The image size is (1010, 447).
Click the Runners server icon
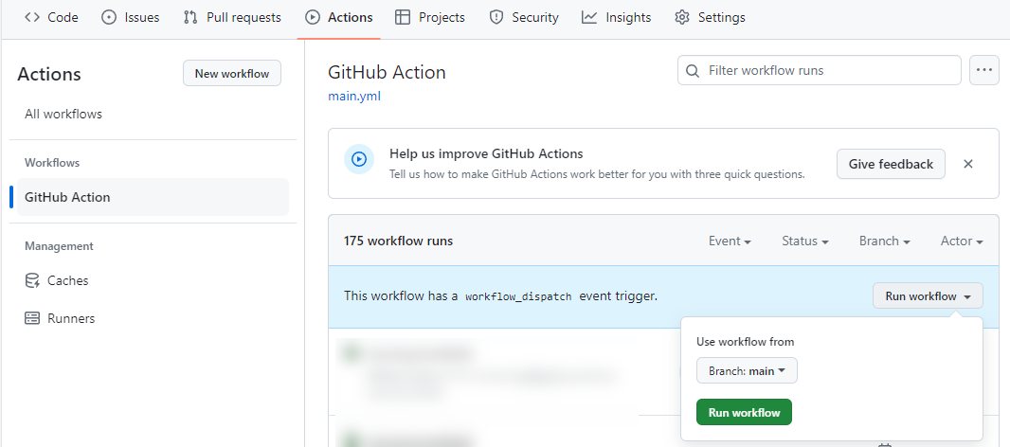pyautogui.click(x=32, y=318)
